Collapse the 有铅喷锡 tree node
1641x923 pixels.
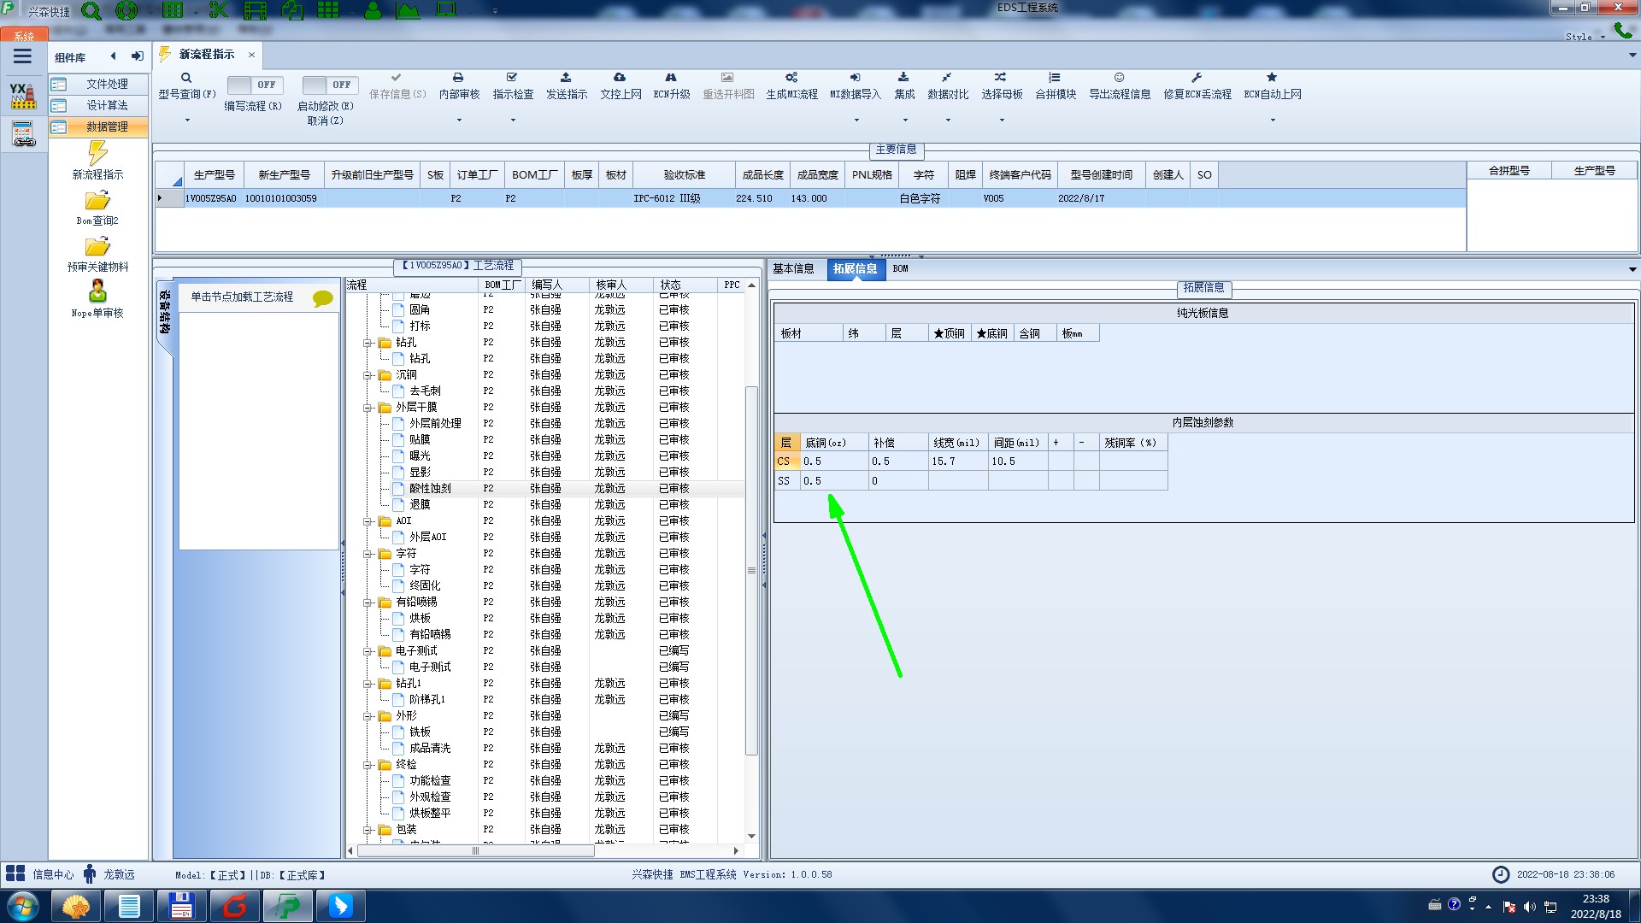(x=367, y=603)
